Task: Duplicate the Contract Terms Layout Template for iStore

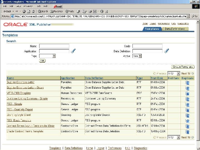Action: coord(187,127)
